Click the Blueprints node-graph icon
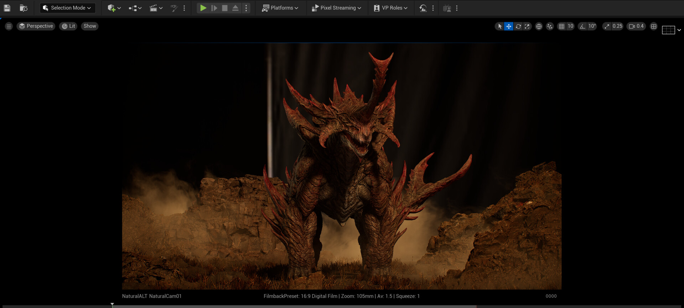This screenshot has height=308, width=684. (x=133, y=8)
